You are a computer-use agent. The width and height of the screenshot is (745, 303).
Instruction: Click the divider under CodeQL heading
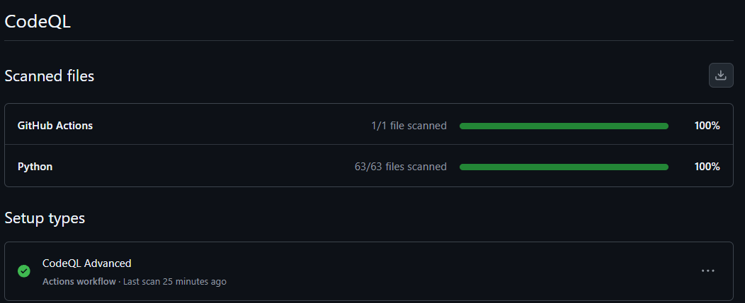click(x=368, y=40)
